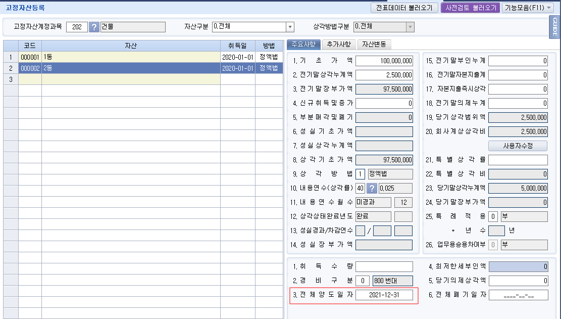Image resolution: width=561 pixels, height=319 pixels.
Task: Expand the 자산구분 dropdown
Action: pyautogui.click(x=290, y=27)
